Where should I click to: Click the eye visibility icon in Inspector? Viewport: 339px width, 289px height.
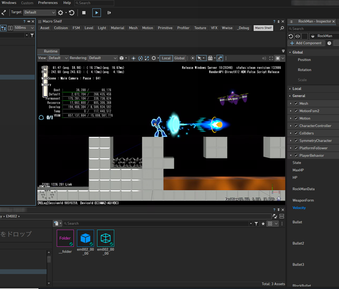[x=297, y=36]
